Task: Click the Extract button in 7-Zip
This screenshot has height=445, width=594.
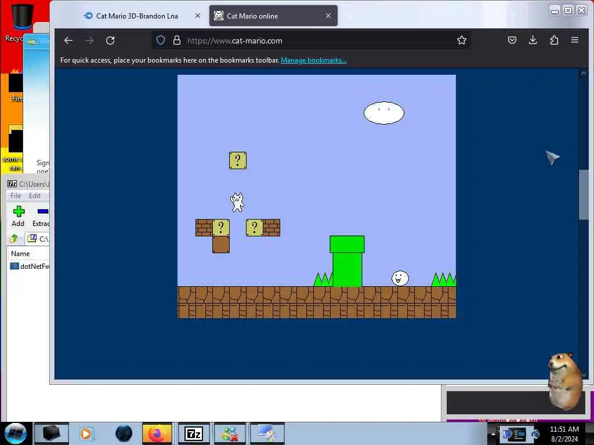Action: point(41,216)
